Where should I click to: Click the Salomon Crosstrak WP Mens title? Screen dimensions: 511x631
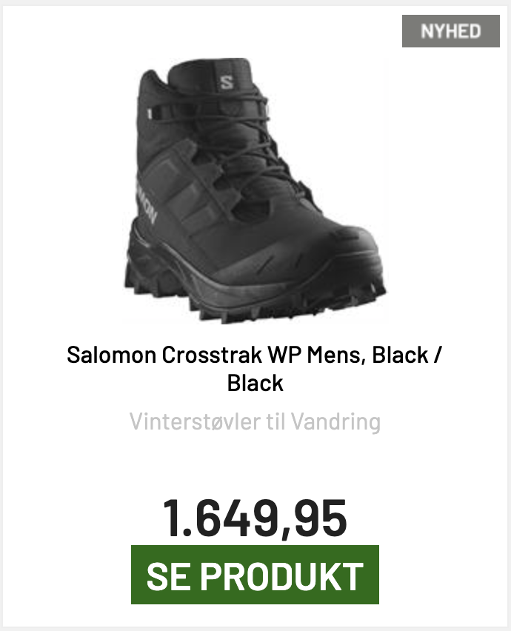[x=255, y=355]
